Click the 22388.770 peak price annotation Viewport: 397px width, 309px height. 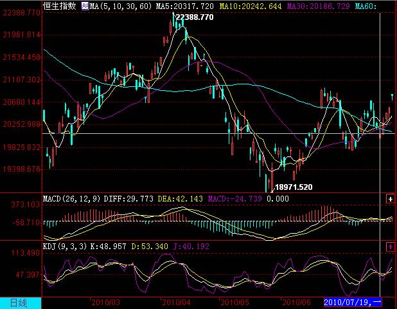[195, 17]
